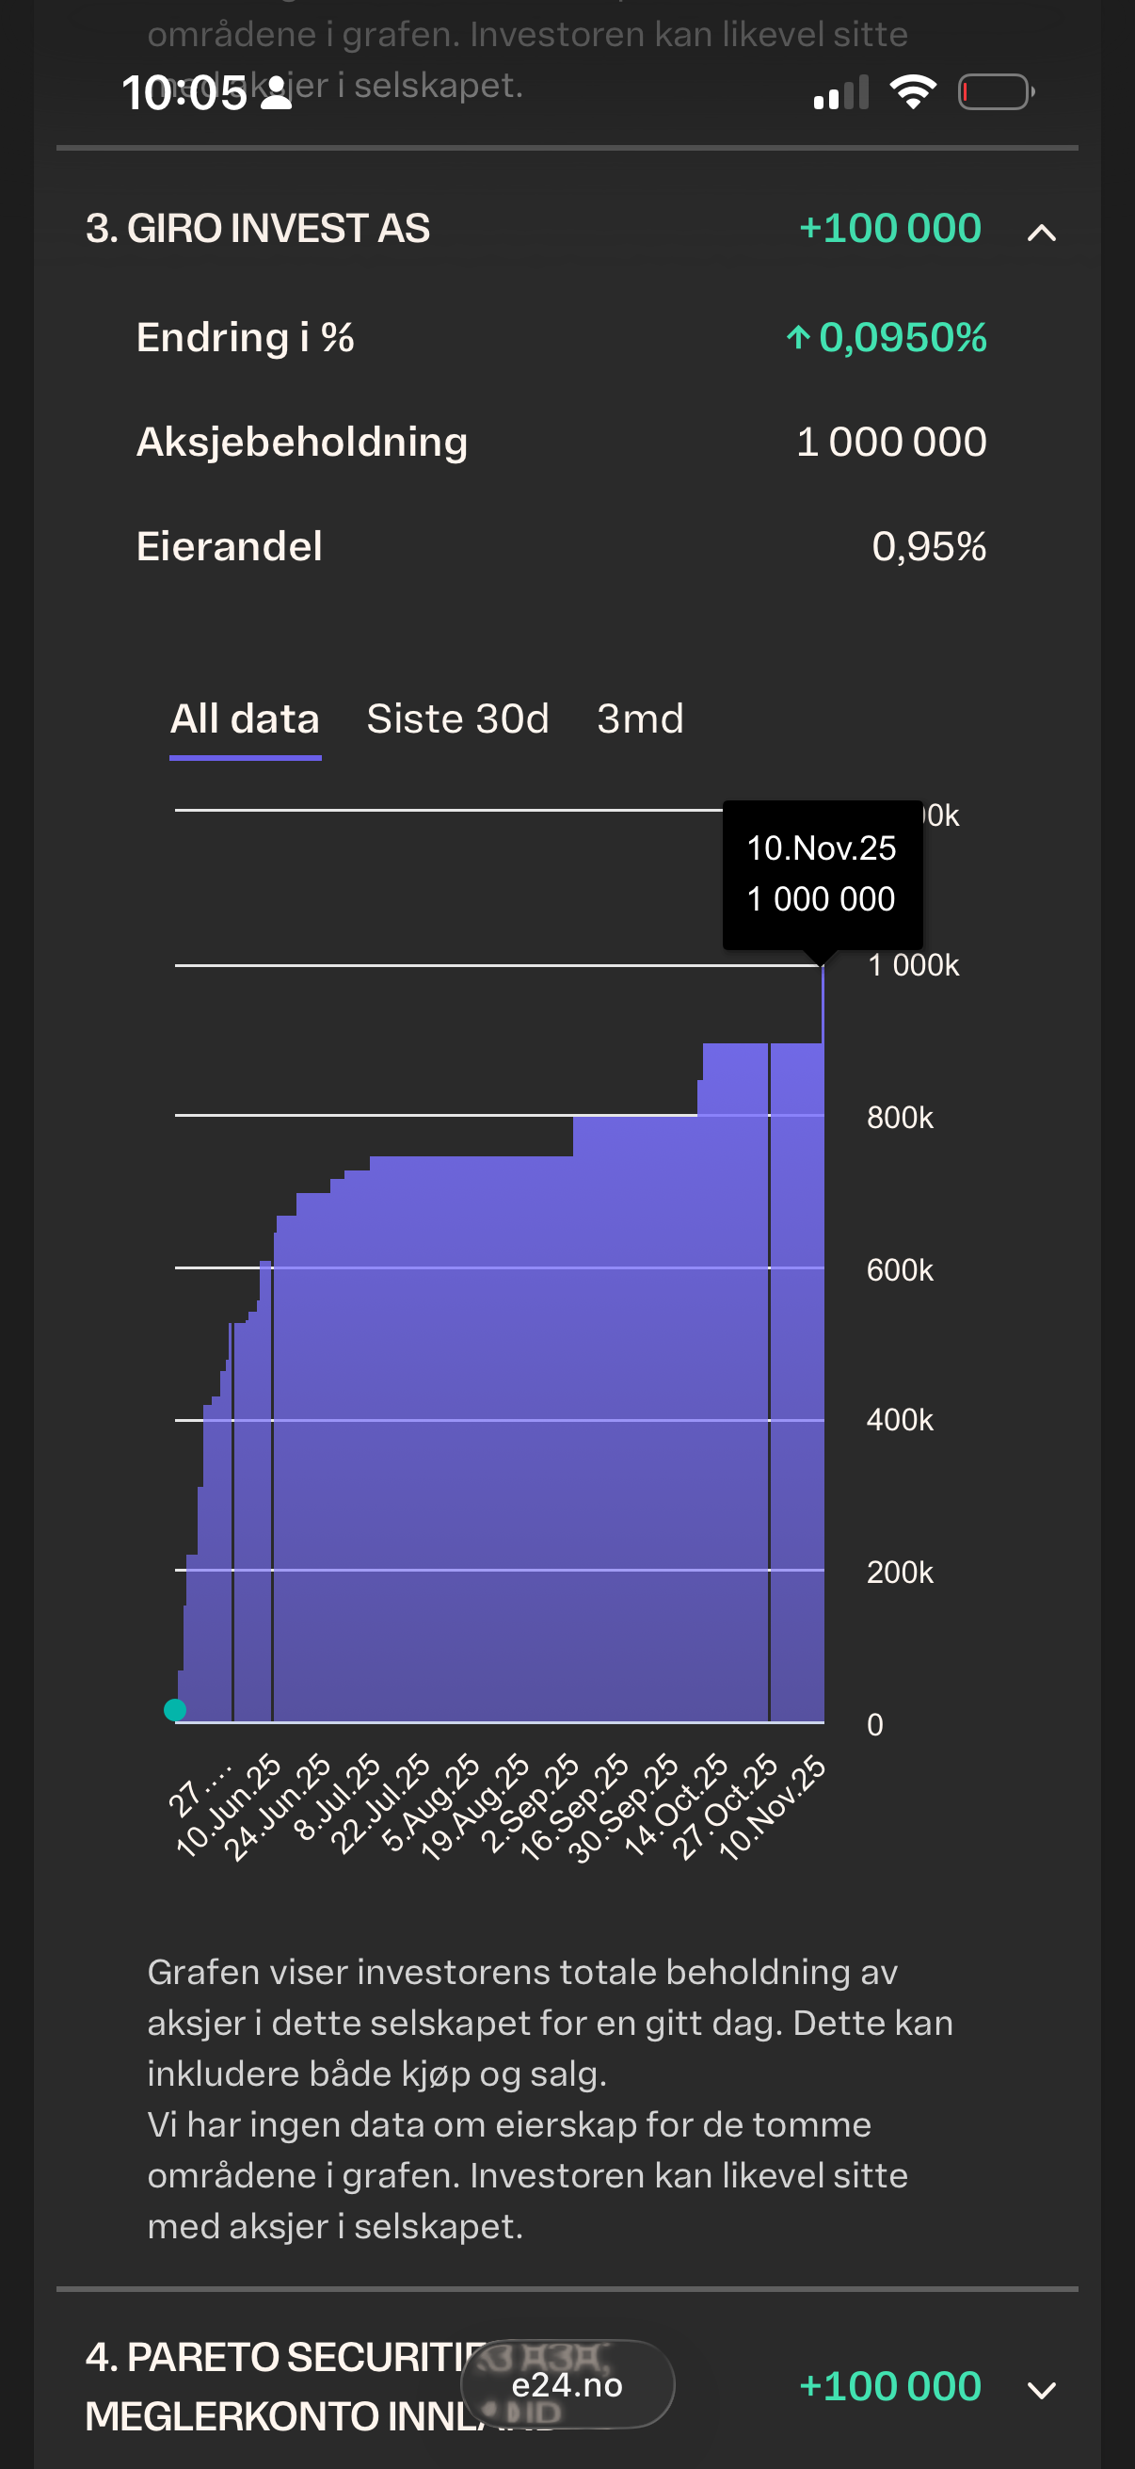Screen dimensions: 1135x2469
Task: Click the green up arrow beside 0,0950%
Action: click(x=798, y=337)
